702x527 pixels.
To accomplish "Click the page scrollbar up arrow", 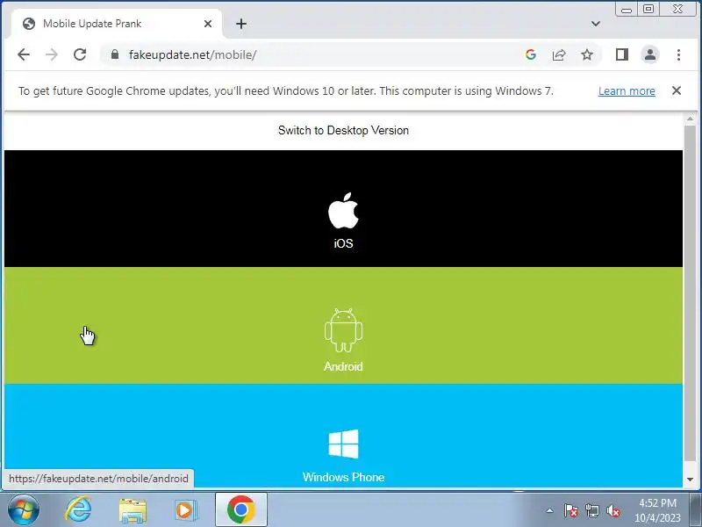I will (690, 119).
